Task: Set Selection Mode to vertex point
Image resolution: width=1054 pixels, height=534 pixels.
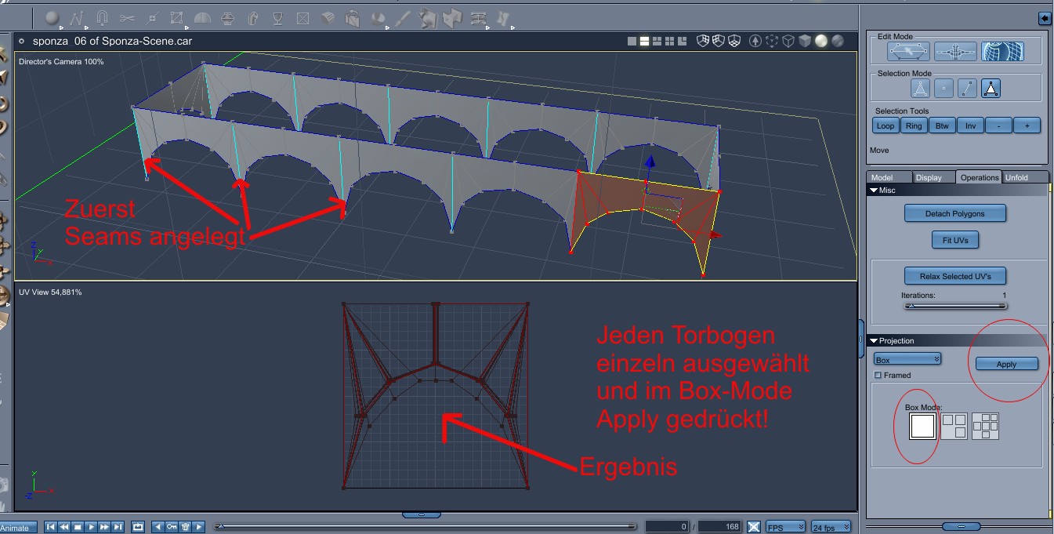Action: [944, 89]
